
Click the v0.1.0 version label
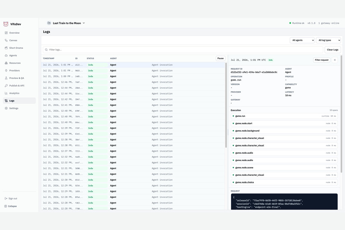(x=311, y=23)
